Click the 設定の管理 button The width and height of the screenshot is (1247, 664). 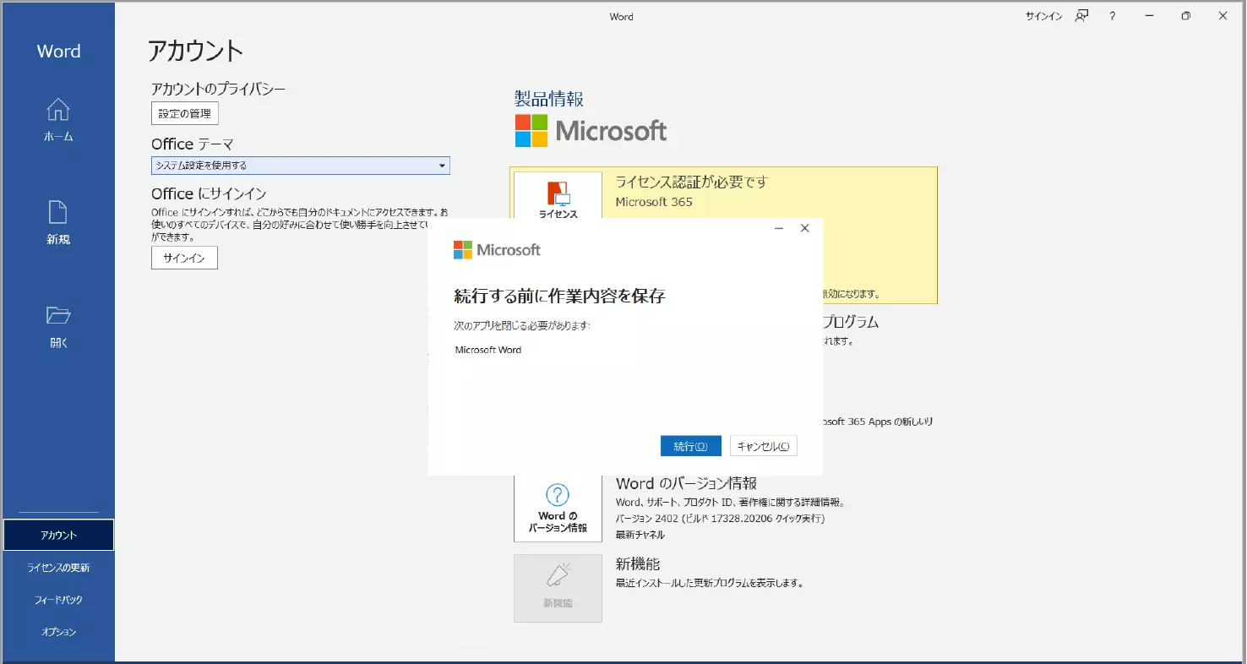pos(184,113)
